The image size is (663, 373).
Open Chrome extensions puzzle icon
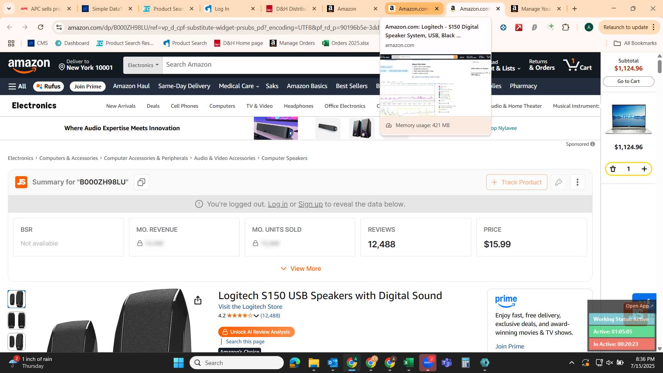tap(566, 27)
